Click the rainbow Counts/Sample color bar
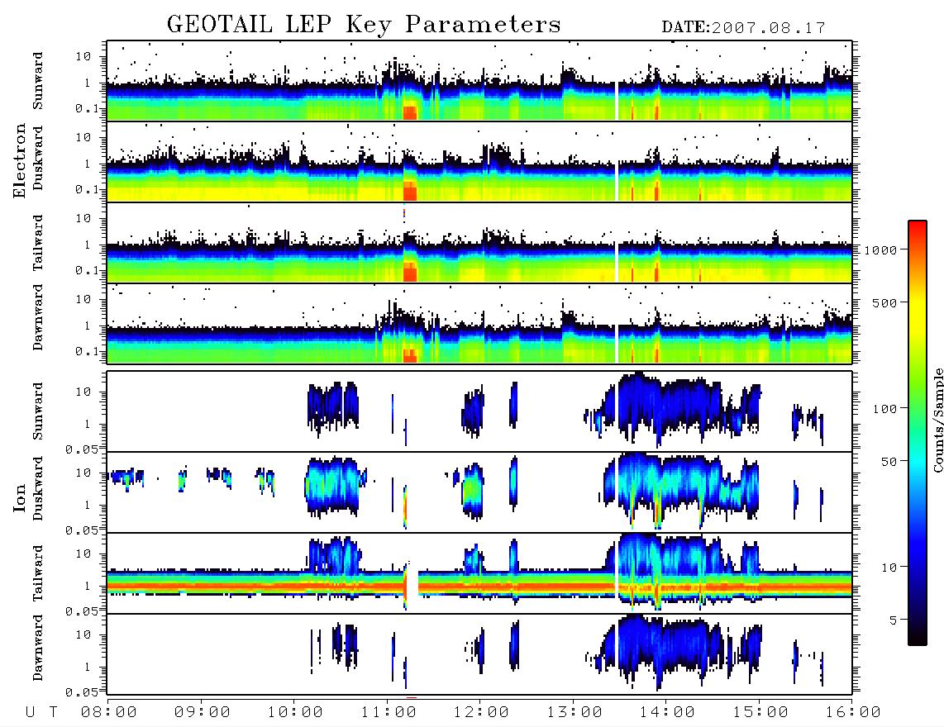This screenshot has width=944, height=727. pos(918,433)
